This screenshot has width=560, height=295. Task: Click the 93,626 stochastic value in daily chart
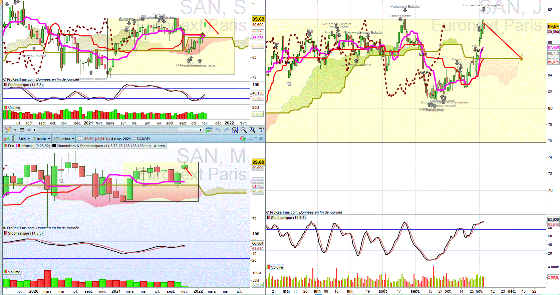(x=553, y=220)
